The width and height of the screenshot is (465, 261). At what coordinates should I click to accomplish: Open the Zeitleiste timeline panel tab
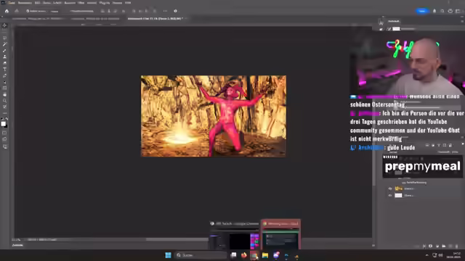[x=17, y=245]
